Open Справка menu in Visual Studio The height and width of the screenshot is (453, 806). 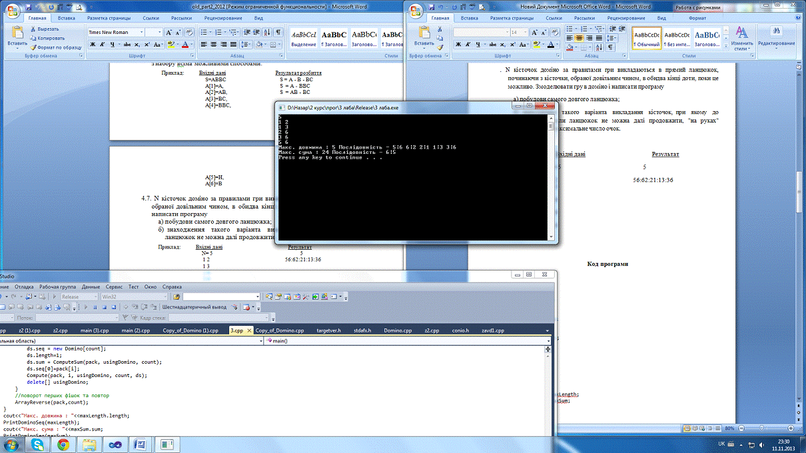click(x=172, y=286)
